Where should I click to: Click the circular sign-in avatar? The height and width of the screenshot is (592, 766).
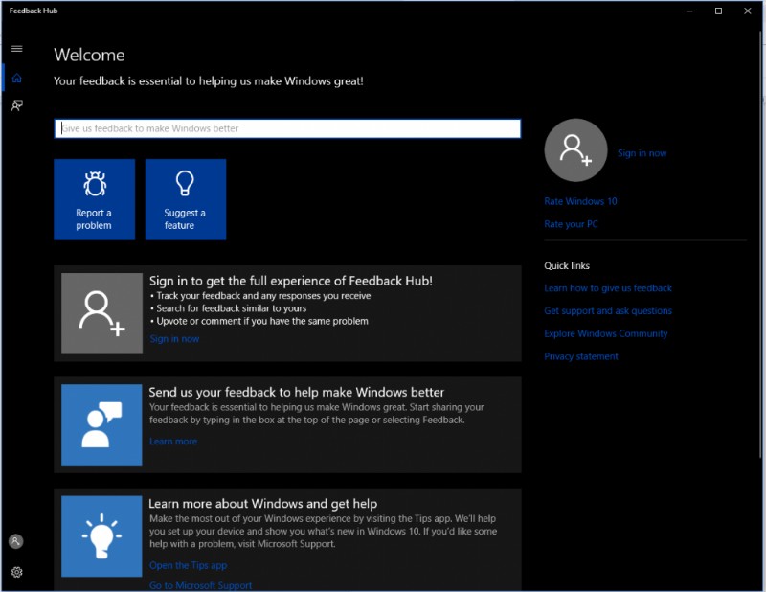click(x=574, y=150)
